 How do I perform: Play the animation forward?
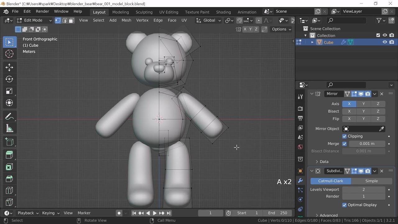155,213
